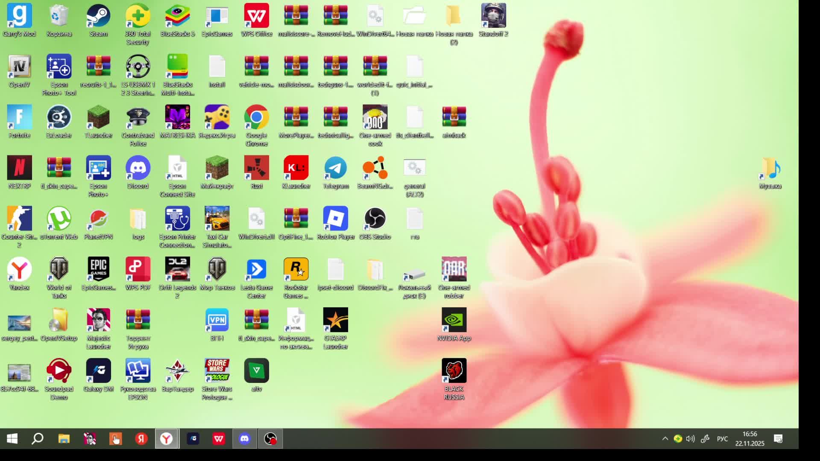Click the Google Chrome desktop icon
Image resolution: width=820 pixels, height=461 pixels.
click(256, 117)
